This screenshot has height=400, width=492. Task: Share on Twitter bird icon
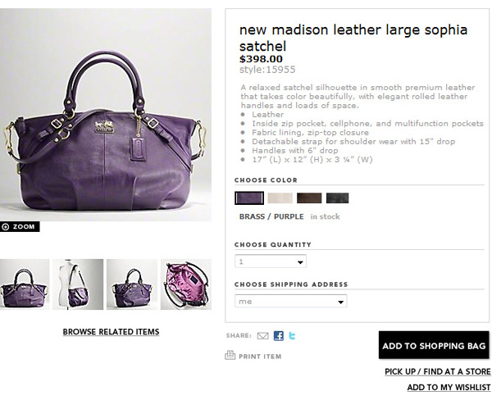click(x=292, y=336)
